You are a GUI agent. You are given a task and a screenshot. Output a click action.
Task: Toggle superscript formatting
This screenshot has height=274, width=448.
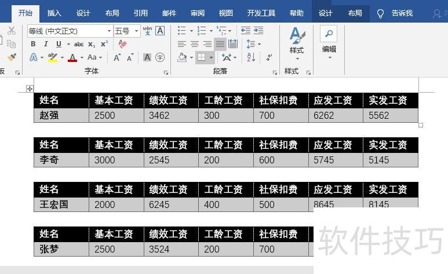(x=104, y=44)
